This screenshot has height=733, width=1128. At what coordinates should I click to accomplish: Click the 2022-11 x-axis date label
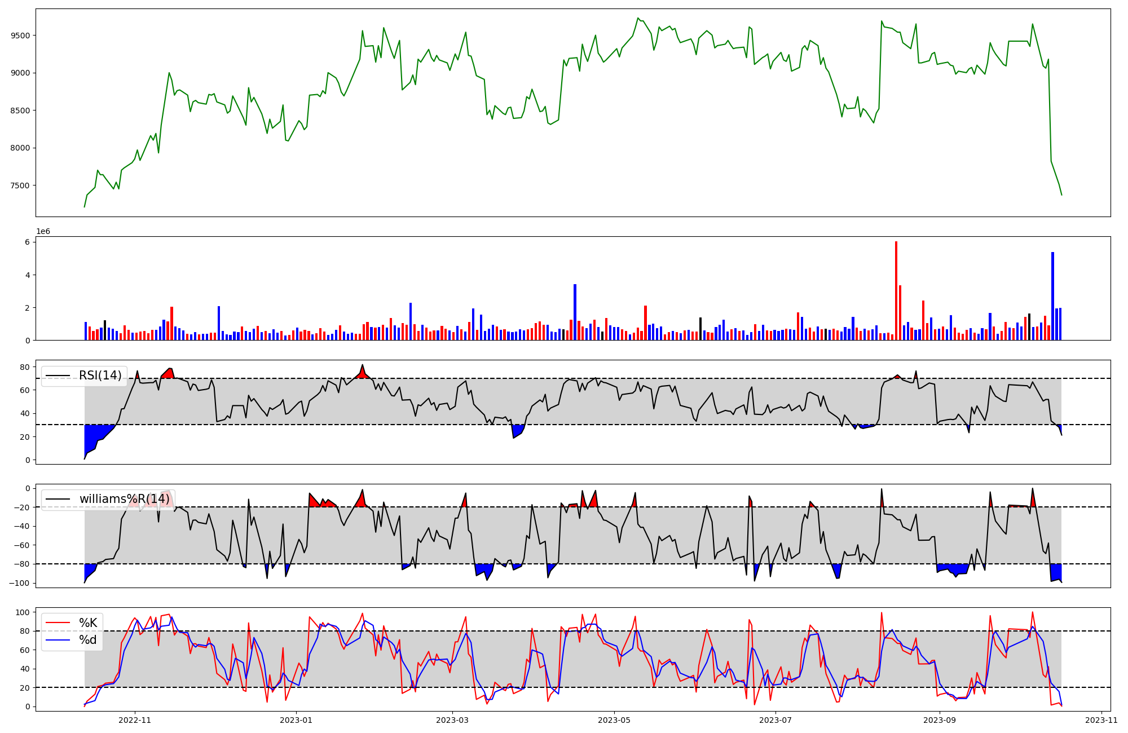click(135, 720)
